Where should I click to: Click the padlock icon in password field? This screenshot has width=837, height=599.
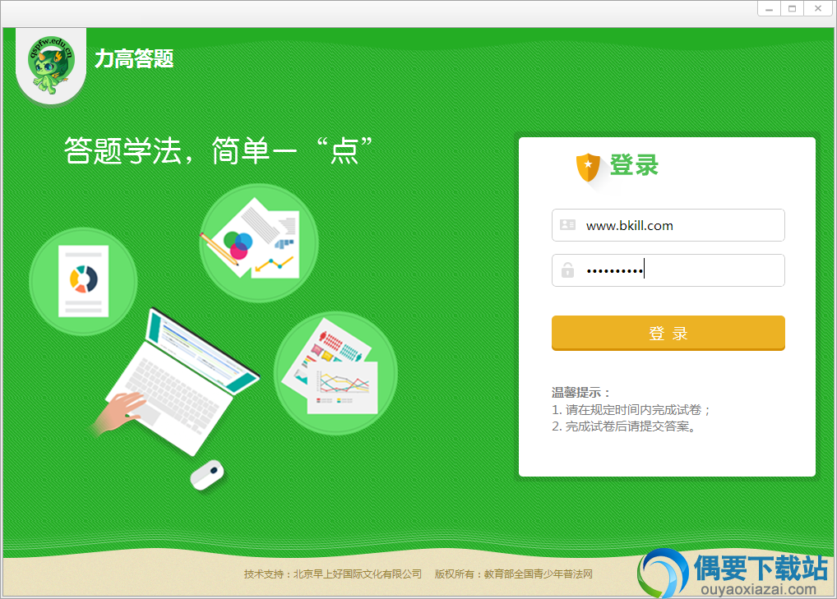pos(567,270)
